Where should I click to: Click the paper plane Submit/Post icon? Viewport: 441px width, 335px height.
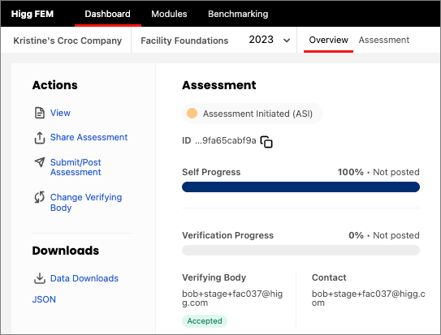coord(40,162)
